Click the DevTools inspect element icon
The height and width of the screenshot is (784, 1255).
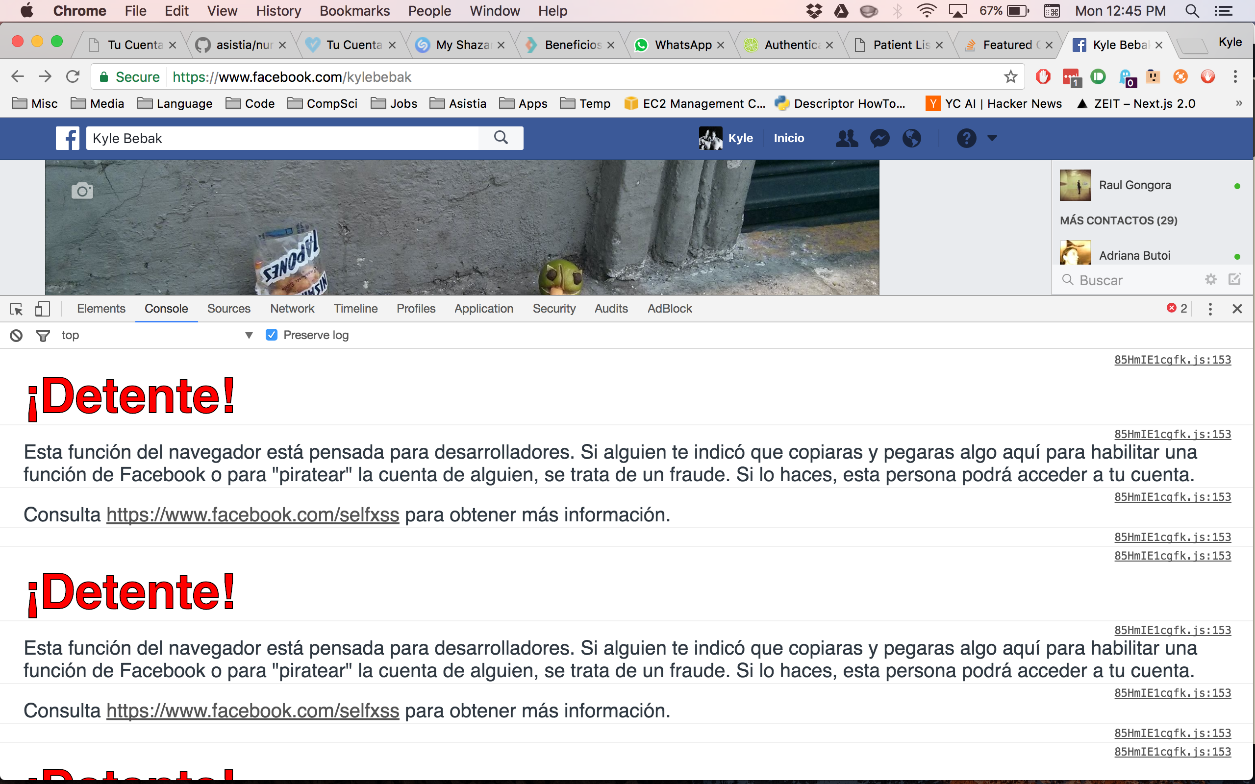(x=16, y=309)
